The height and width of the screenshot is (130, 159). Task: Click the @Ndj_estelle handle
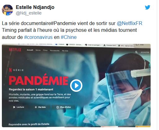(29, 13)
